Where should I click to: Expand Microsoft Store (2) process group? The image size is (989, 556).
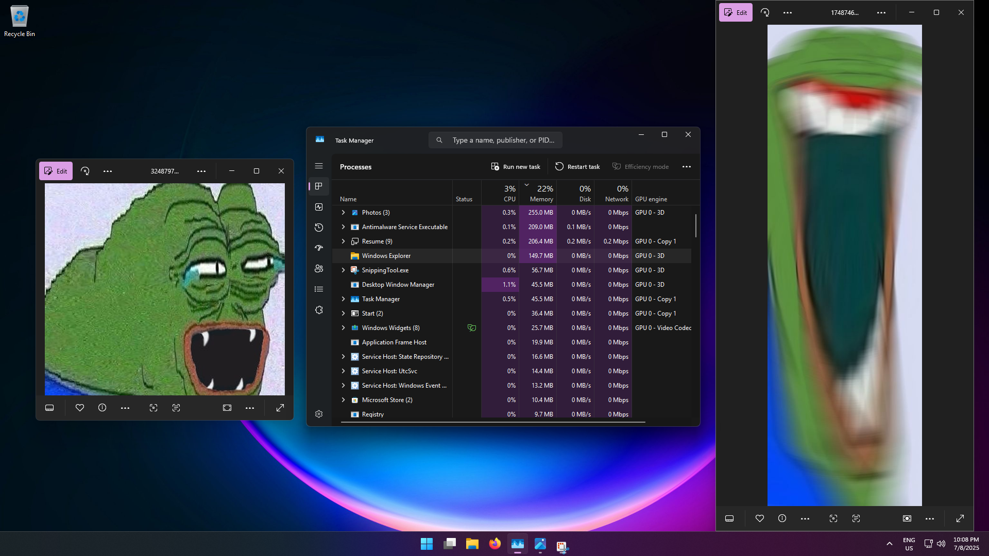click(x=343, y=400)
